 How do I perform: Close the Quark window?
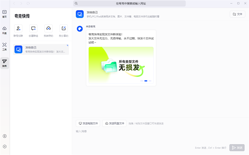coord(245,3)
